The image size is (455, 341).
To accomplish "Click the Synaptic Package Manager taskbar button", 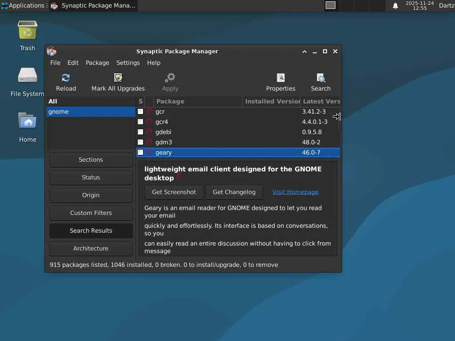I will [93, 5].
